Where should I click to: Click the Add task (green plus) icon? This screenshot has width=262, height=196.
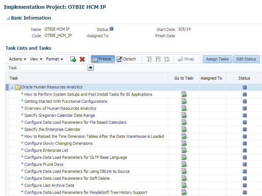(x=73, y=59)
